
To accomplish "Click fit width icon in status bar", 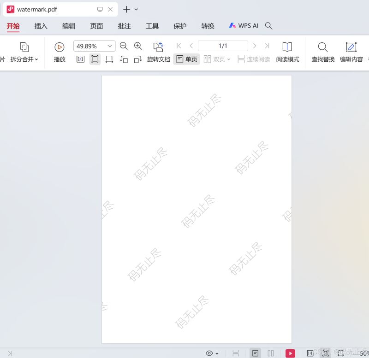I will [340, 353].
